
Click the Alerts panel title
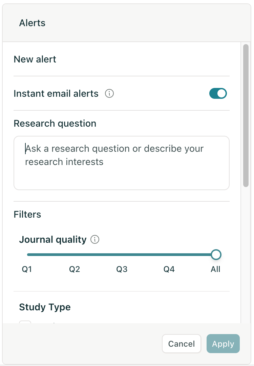pyautogui.click(x=32, y=23)
